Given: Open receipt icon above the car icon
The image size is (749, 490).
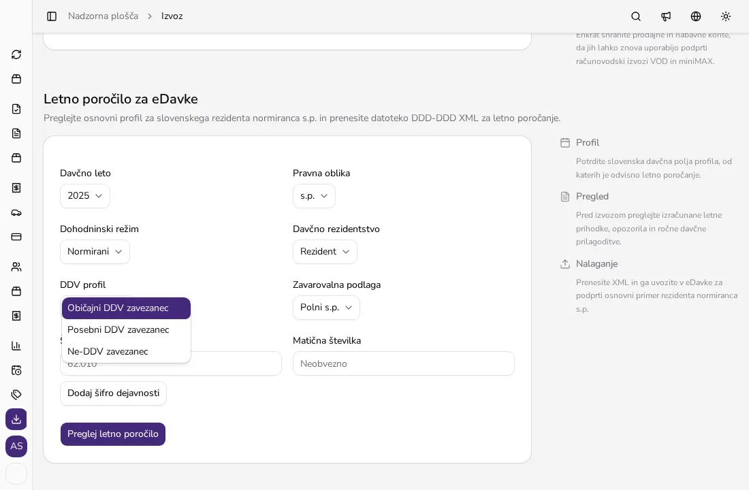Looking at the screenshot, I should (16, 188).
